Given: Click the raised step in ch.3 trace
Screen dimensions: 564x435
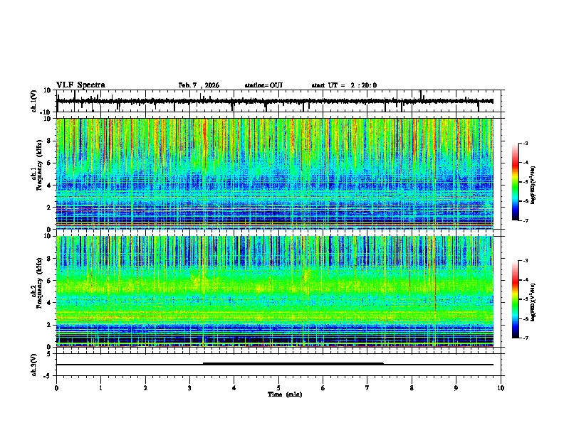Looking at the screenshot, I should (293, 363).
